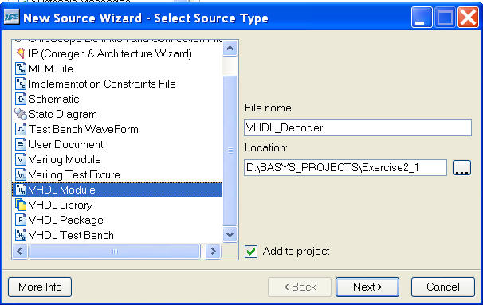This screenshot has width=483, height=305.
Task: Click the horizontal scroll right arrow
Action: [213, 252]
